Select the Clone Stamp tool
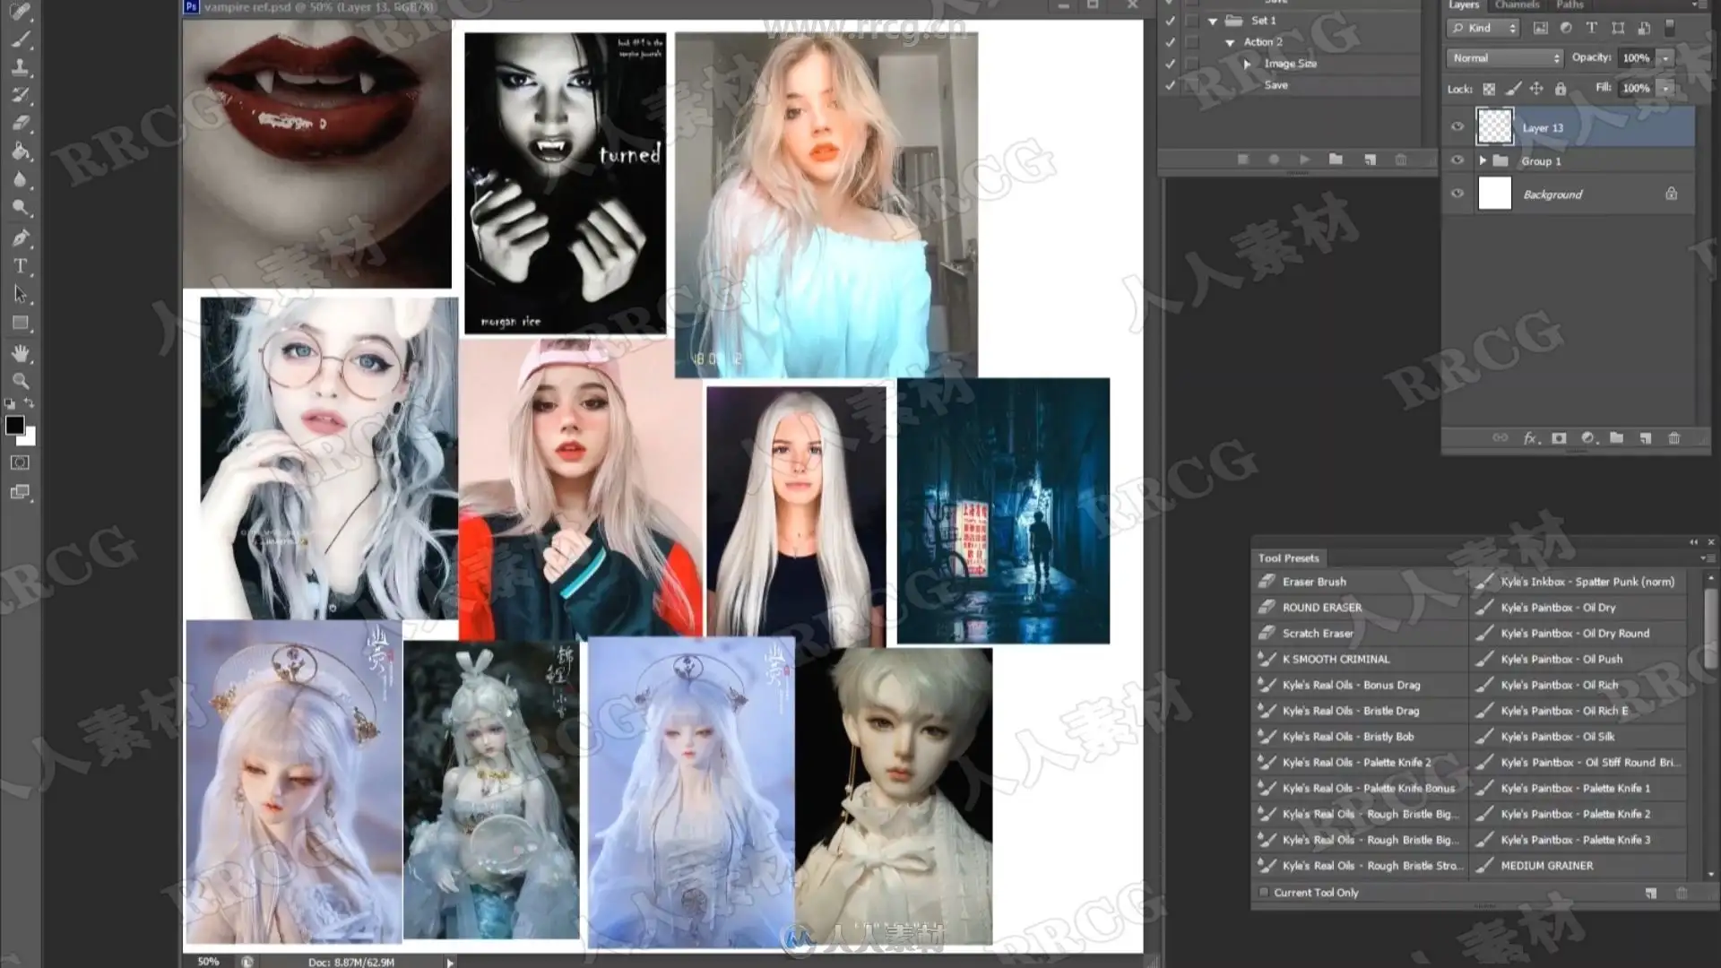 coord(20,67)
